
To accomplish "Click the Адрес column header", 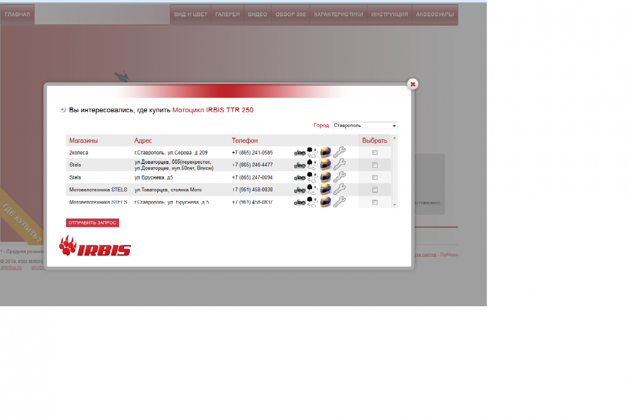I will pos(143,141).
